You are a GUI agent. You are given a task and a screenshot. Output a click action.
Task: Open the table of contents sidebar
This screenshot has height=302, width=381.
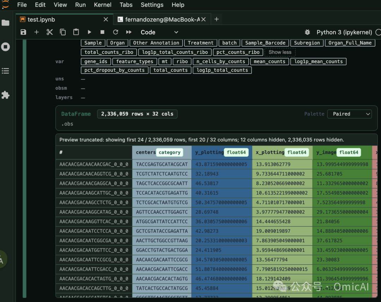pyautogui.click(x=5, y=71)
